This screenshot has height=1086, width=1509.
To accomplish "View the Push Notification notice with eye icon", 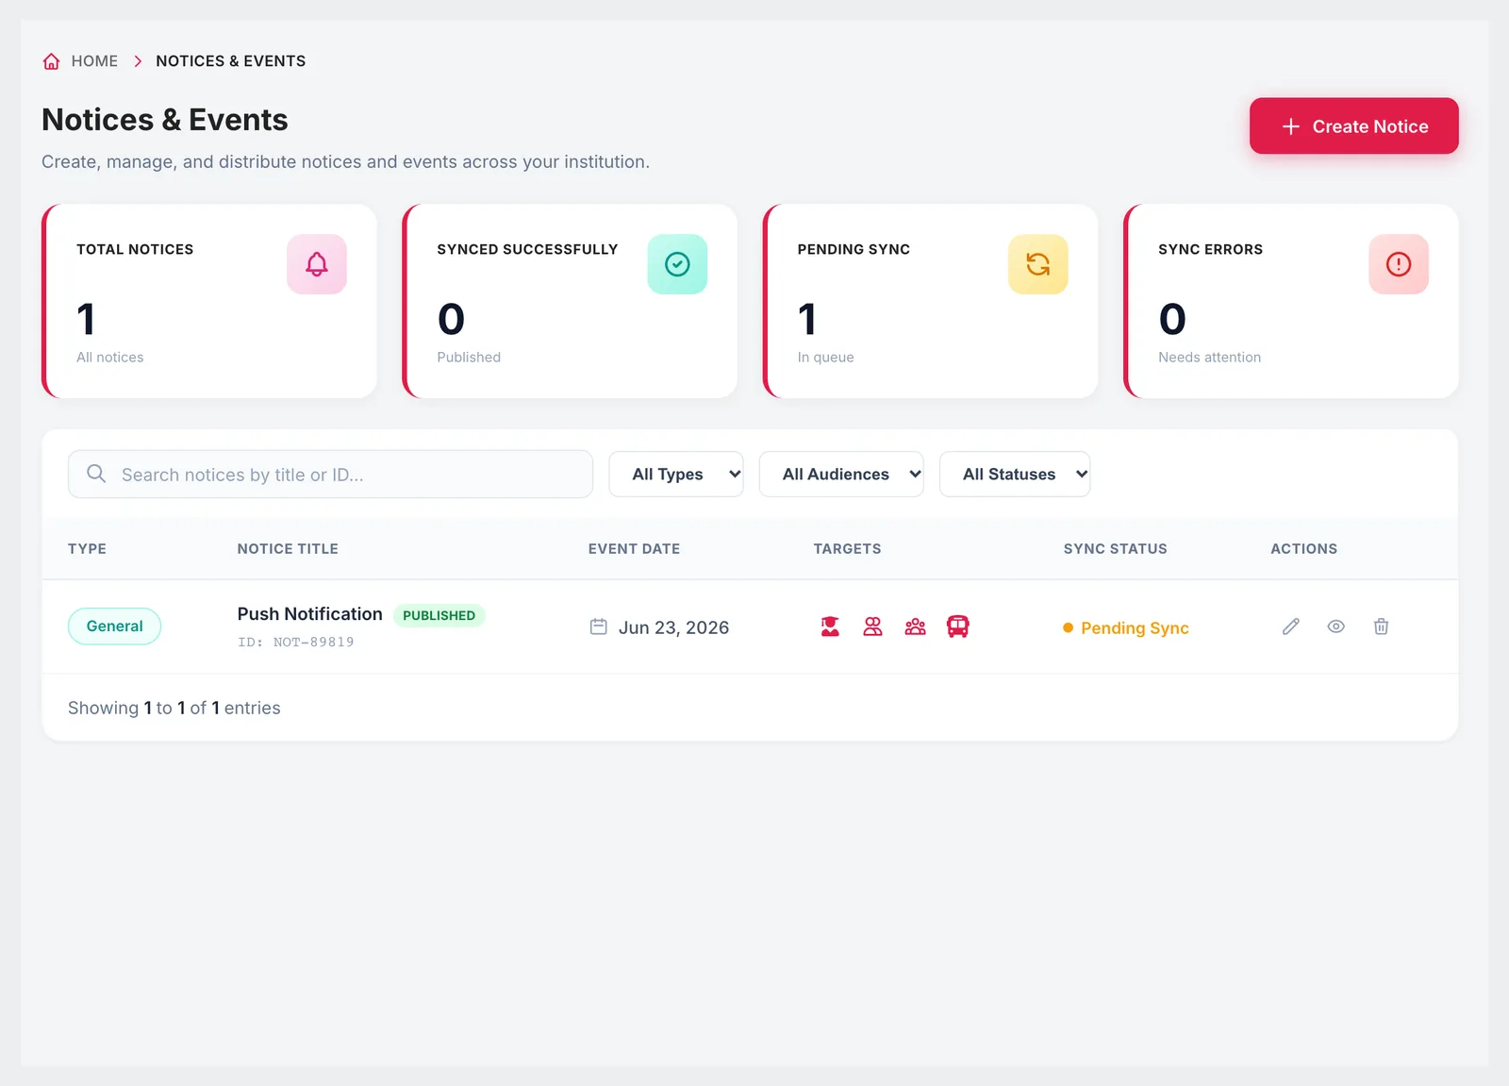I will click(x=1336, y=627).
